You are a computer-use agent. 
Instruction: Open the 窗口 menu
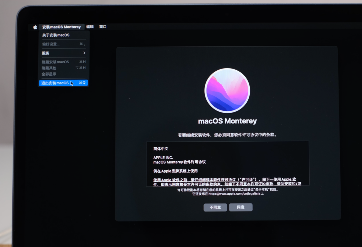(103, 27)
